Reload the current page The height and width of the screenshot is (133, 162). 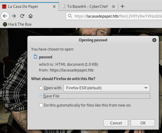[x=22, y=16]
